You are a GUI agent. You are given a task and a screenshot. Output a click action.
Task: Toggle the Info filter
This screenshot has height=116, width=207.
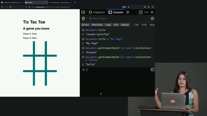tap(116, 25)
